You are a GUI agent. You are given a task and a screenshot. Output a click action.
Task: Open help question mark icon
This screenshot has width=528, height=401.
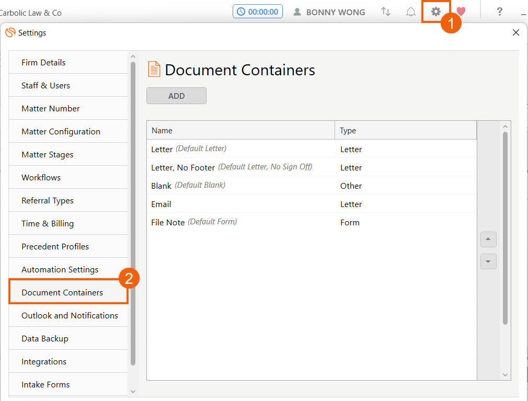tap(499, 12)
